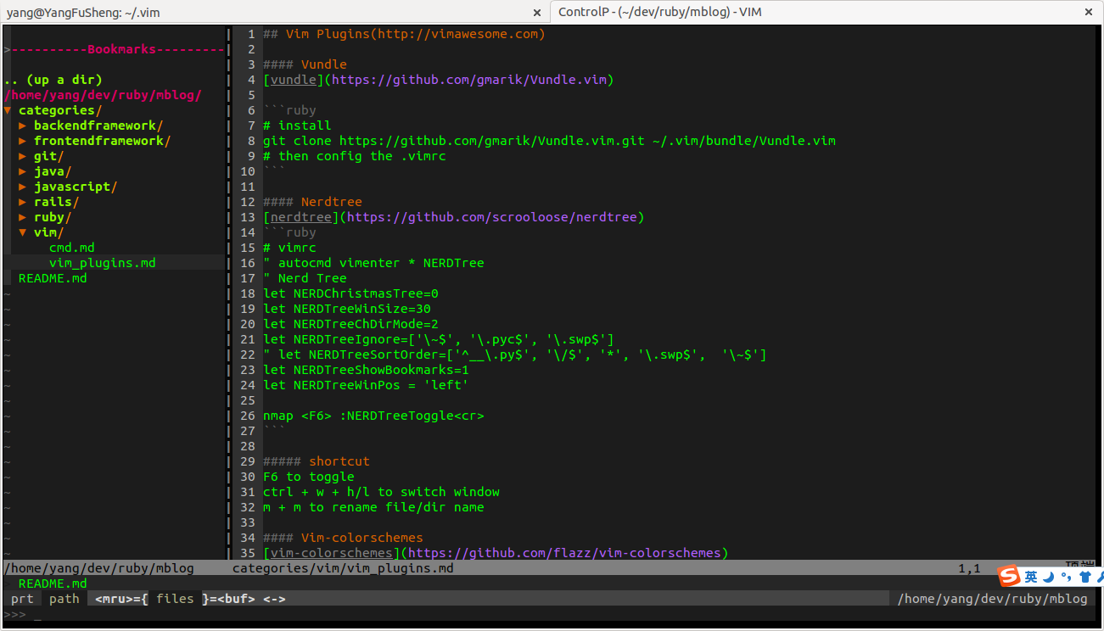Click the '#### Vim-colorschemes' heading
This screenshot has height=631, width=1104.
pos(343,538)
